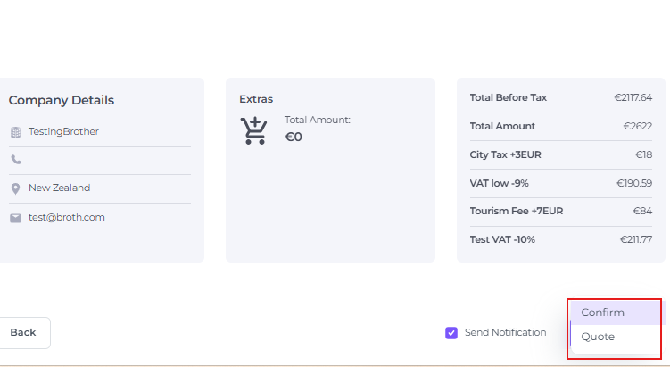The image size is (670, 367).
Task: Click the TestingBrother company name
Action: tap(63, 131)
